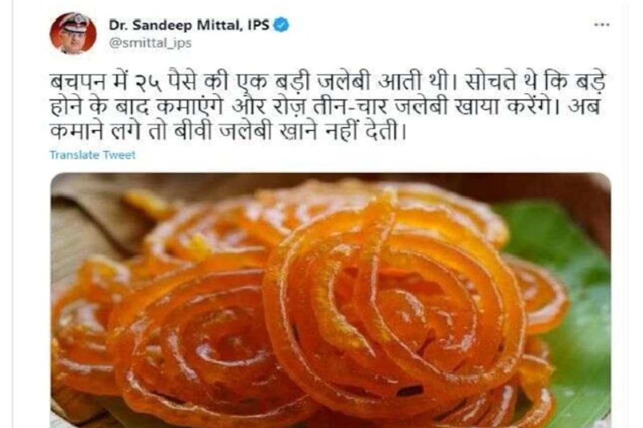Image resolution: width=643 pixels, height=428 pixels.
Task: Open the @smittal_ips handle link
Action: [x=150, y=43]
